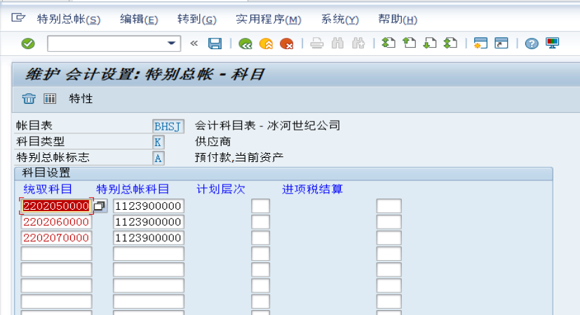
Task: Open the command field dropdown arrow
Action: [171, 43]
